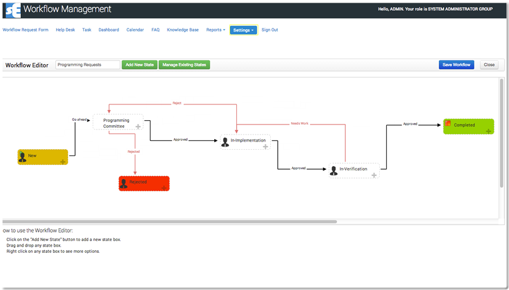Image resolution: width=509 pixels, height=290 pixels.
Task: Click 'Approved' label leading to In-Verification
Action: point(299,168)
